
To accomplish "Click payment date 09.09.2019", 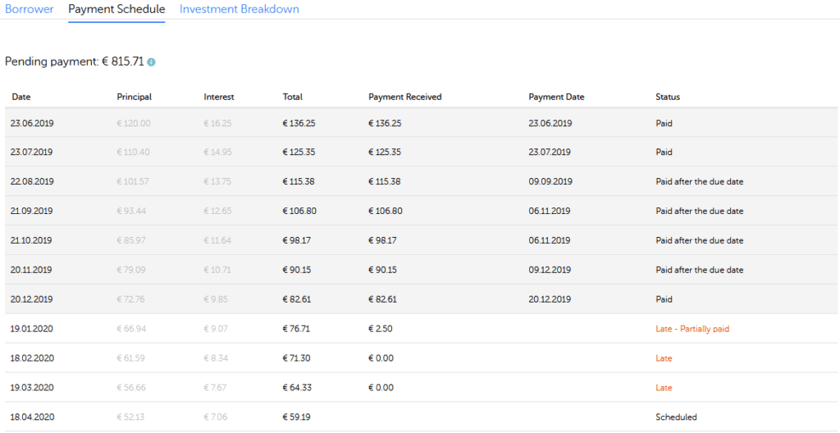I will [x=550, y=182].
